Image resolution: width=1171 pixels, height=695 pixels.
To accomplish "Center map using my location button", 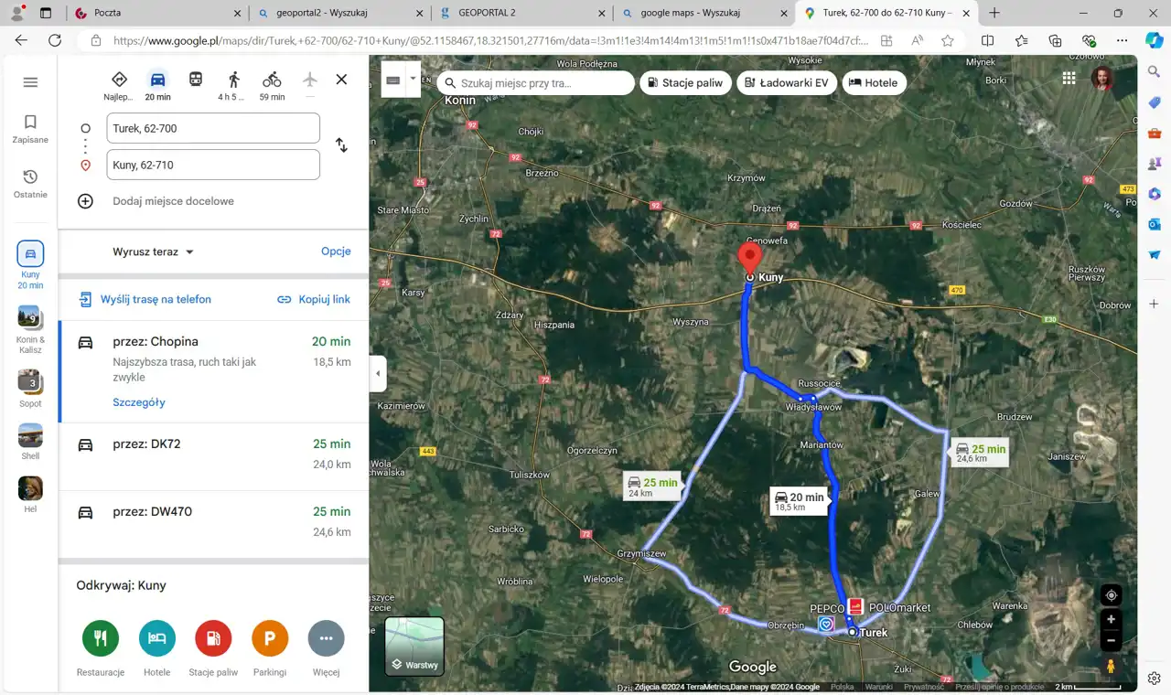I will tap(1111, 595).
